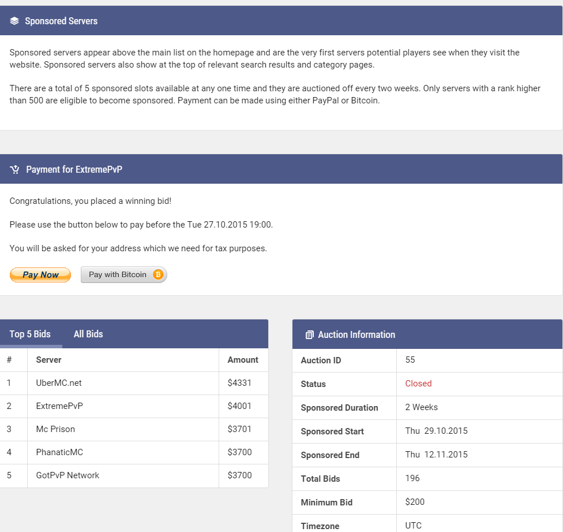Click the Status label
This screenshot has width=563, height=532.
coord(313,384)
